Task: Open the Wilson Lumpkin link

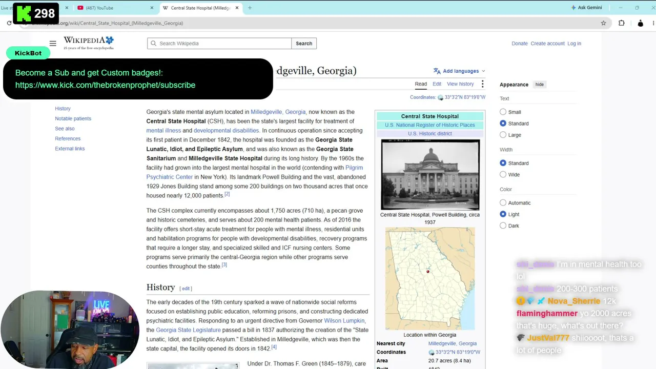Action: point(344,321)
